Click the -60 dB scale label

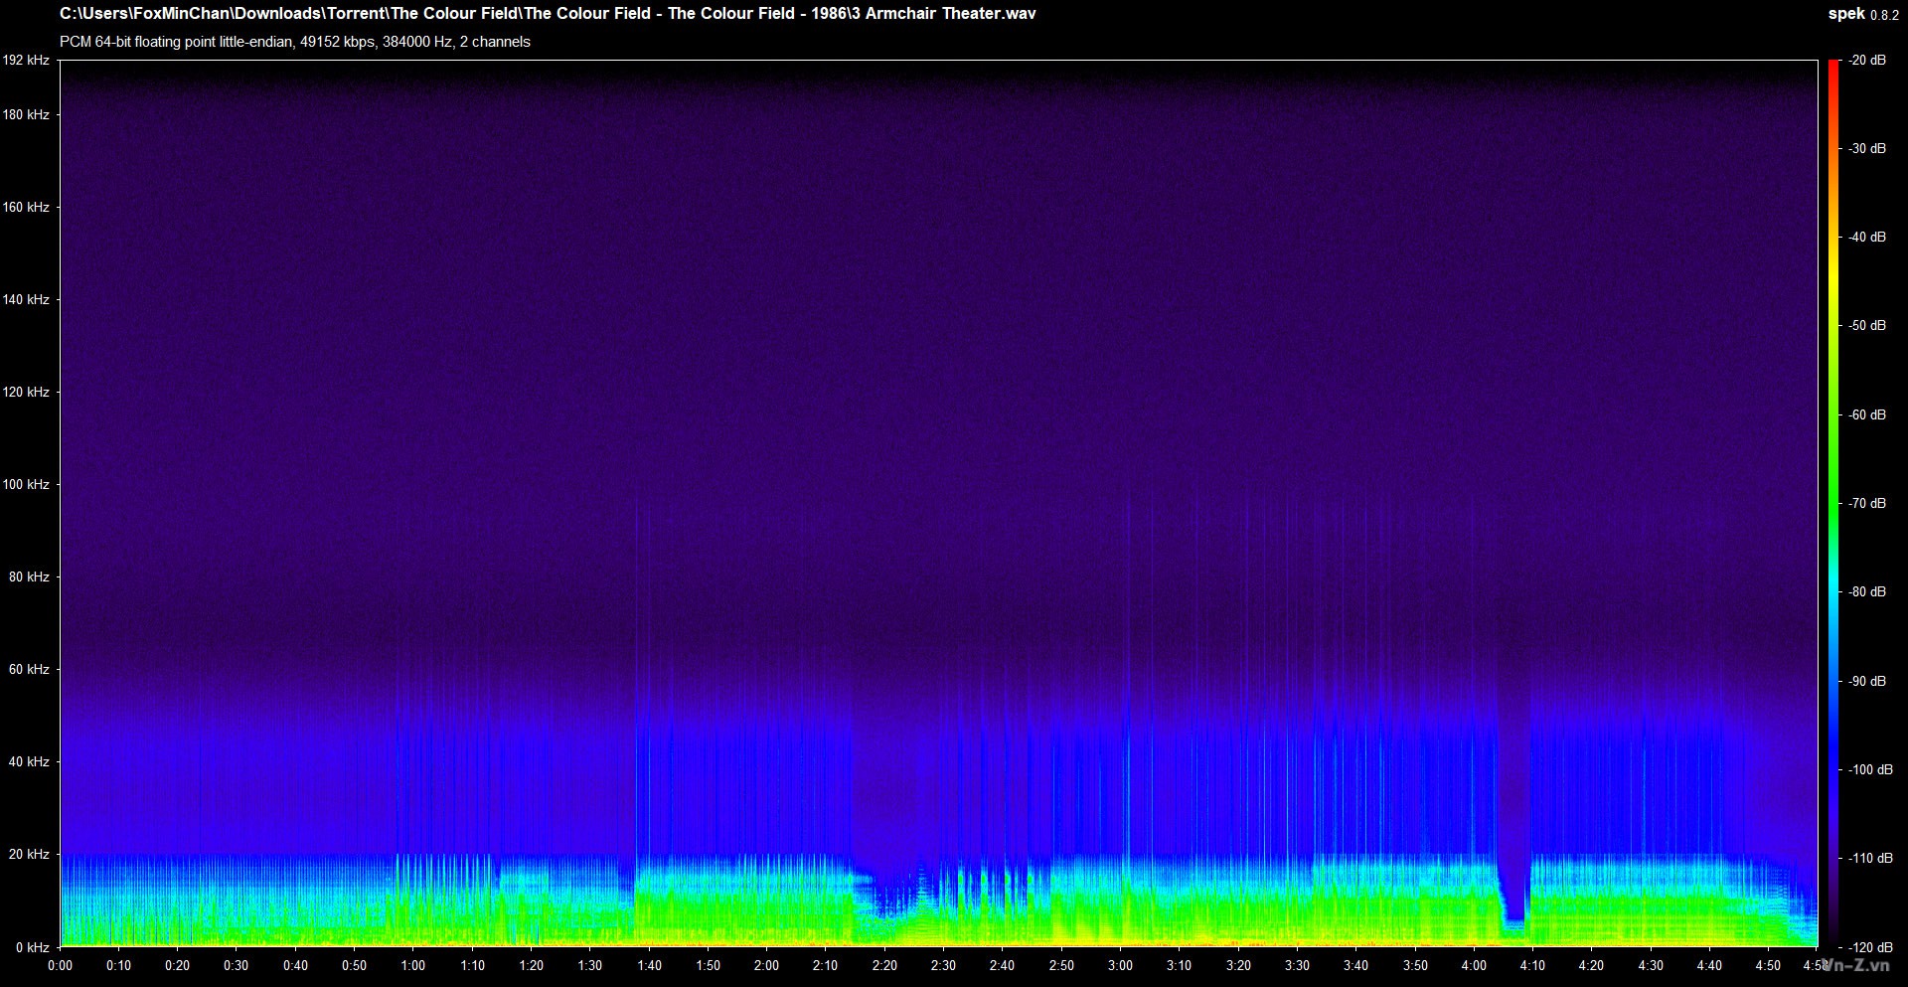pos(1867,415)
